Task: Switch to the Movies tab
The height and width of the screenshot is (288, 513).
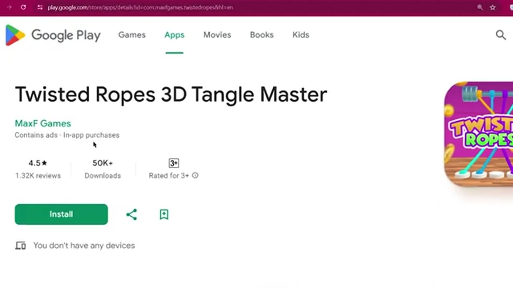Action: click(x=217, y=35)
